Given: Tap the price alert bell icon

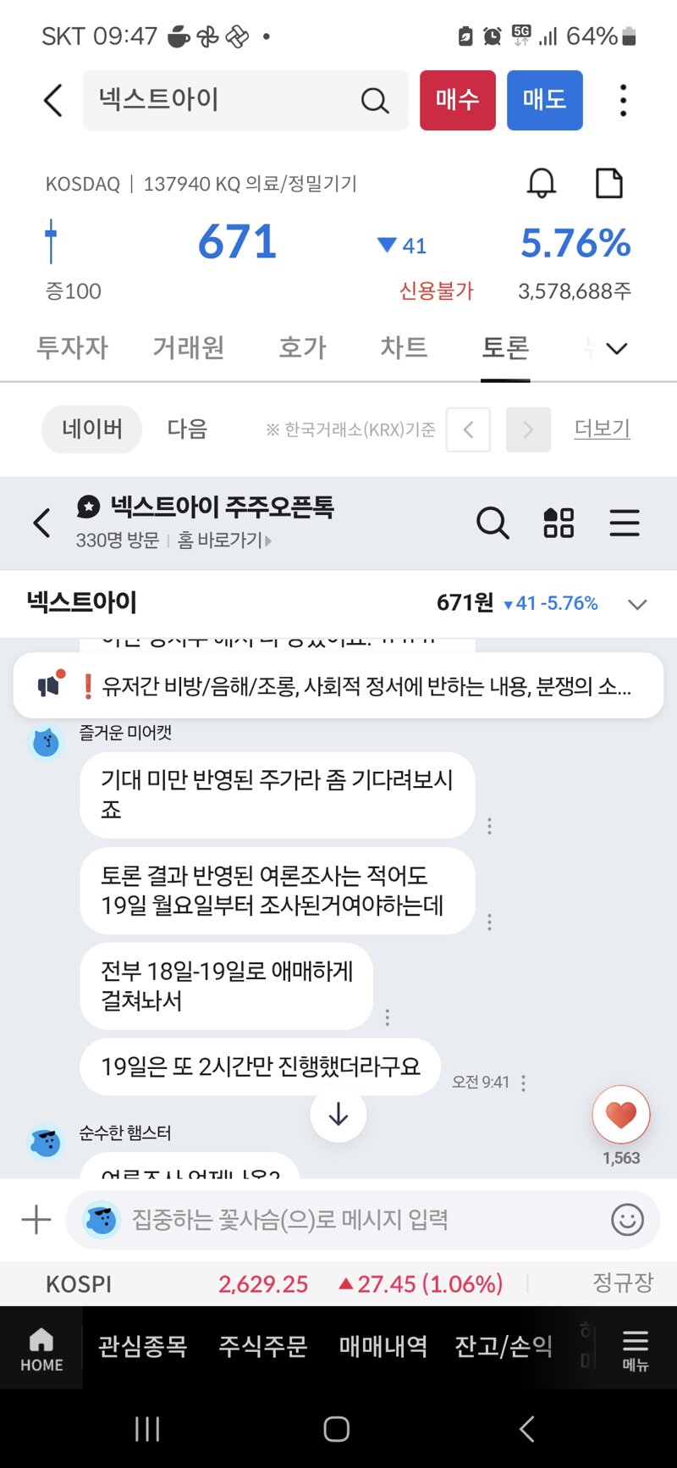Looking at the screenshot, I should click(x=542, y=183).
